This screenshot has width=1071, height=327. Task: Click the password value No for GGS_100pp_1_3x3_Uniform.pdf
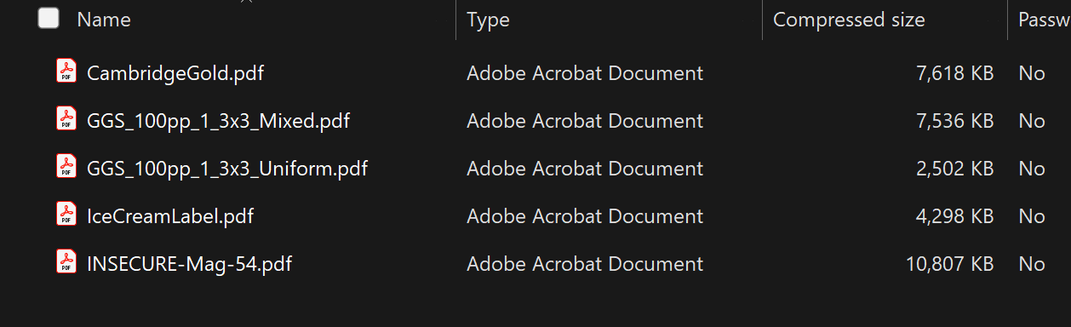[1031, 169]
